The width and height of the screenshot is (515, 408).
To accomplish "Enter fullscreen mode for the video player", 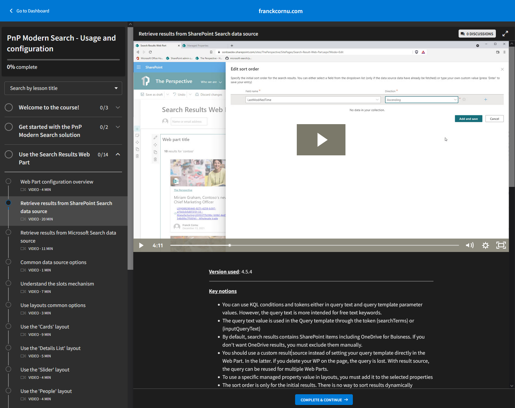I will point(501,245).
